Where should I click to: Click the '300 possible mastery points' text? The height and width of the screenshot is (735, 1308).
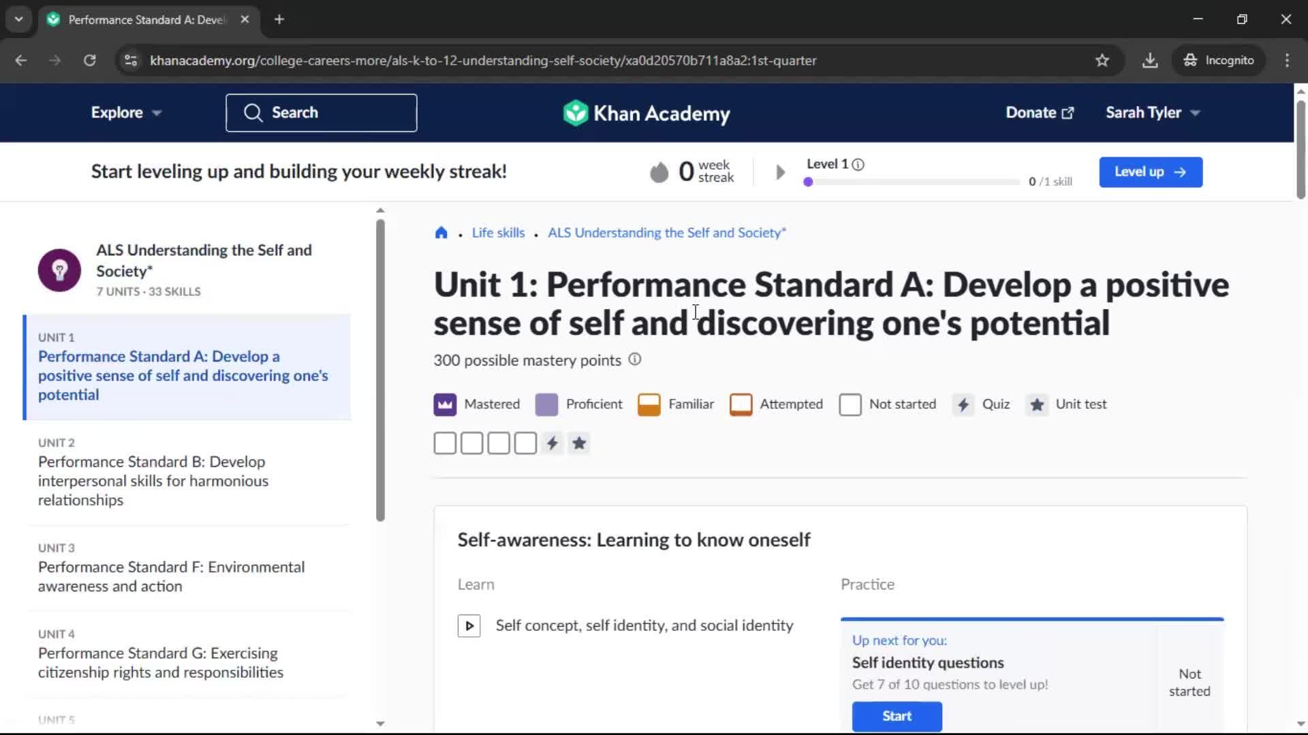pyautogui.click(x=527, y=361)
